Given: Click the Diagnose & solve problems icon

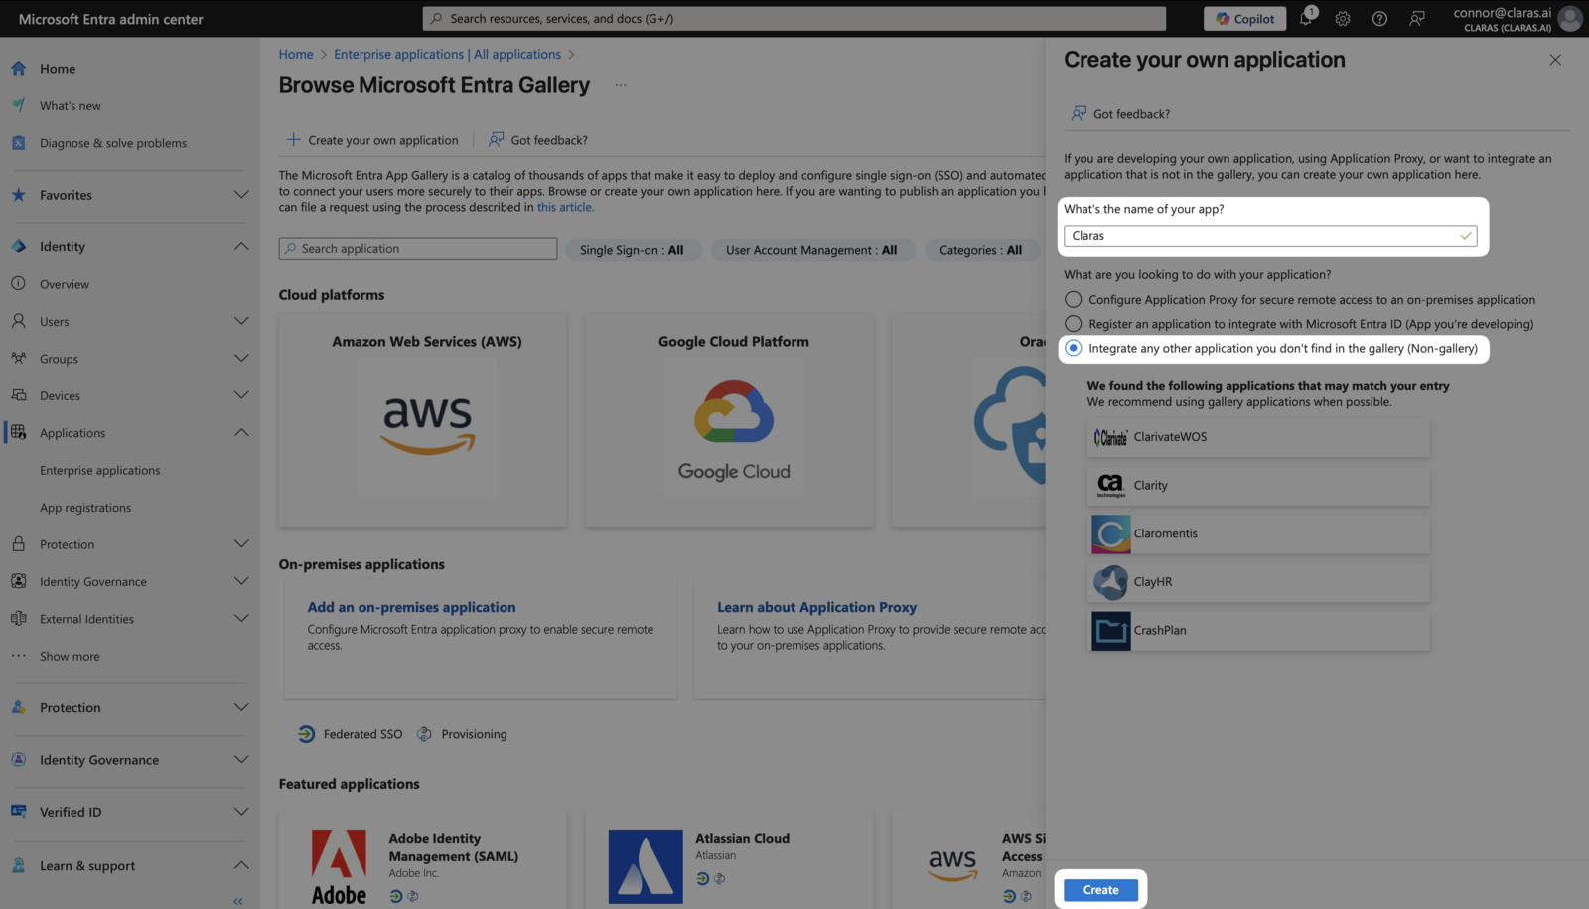Looking at the screenshot, I should pos(18,142).
